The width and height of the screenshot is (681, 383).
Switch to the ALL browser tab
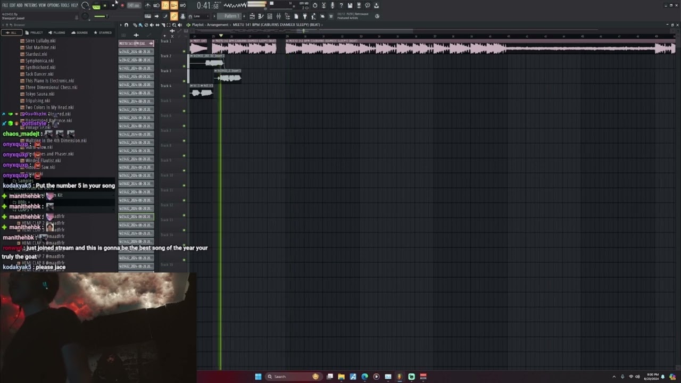[11, 32]
